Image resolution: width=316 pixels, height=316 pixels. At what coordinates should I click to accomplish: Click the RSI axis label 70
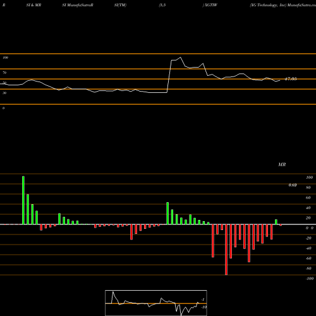pyautogui.click(x=4, y=73)
